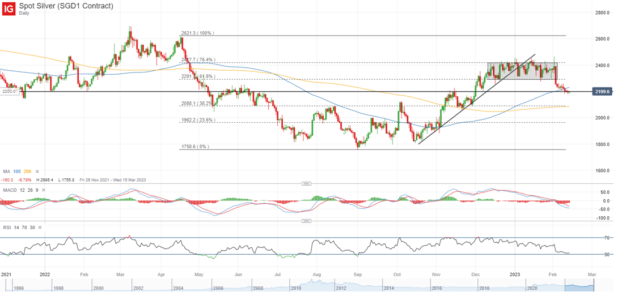Click the 2800.0 price axis label
This screenshot has height=296, width=618.
coord(602,13)
